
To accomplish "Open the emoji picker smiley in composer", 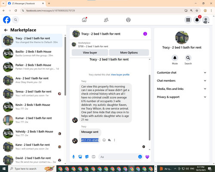I will point(140,157).
